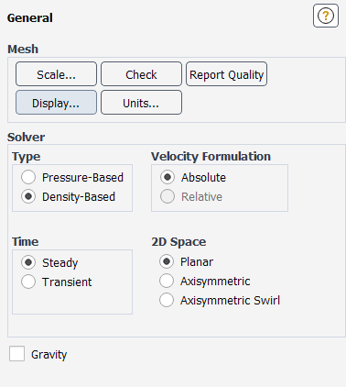This screenshot has width=346, height=387.
Task: Click the Report Quality button
Action: pyautogui.click(x=226, y=74)
